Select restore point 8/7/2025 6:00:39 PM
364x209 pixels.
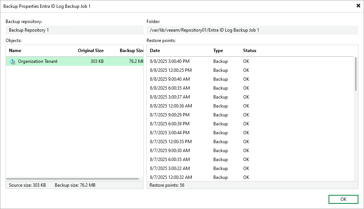(x=250, y=123)
